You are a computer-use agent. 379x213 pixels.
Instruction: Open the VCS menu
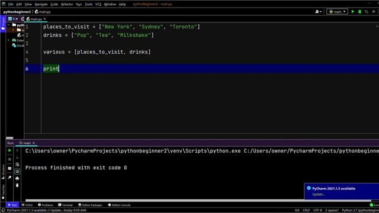click(x=98, y=4)
